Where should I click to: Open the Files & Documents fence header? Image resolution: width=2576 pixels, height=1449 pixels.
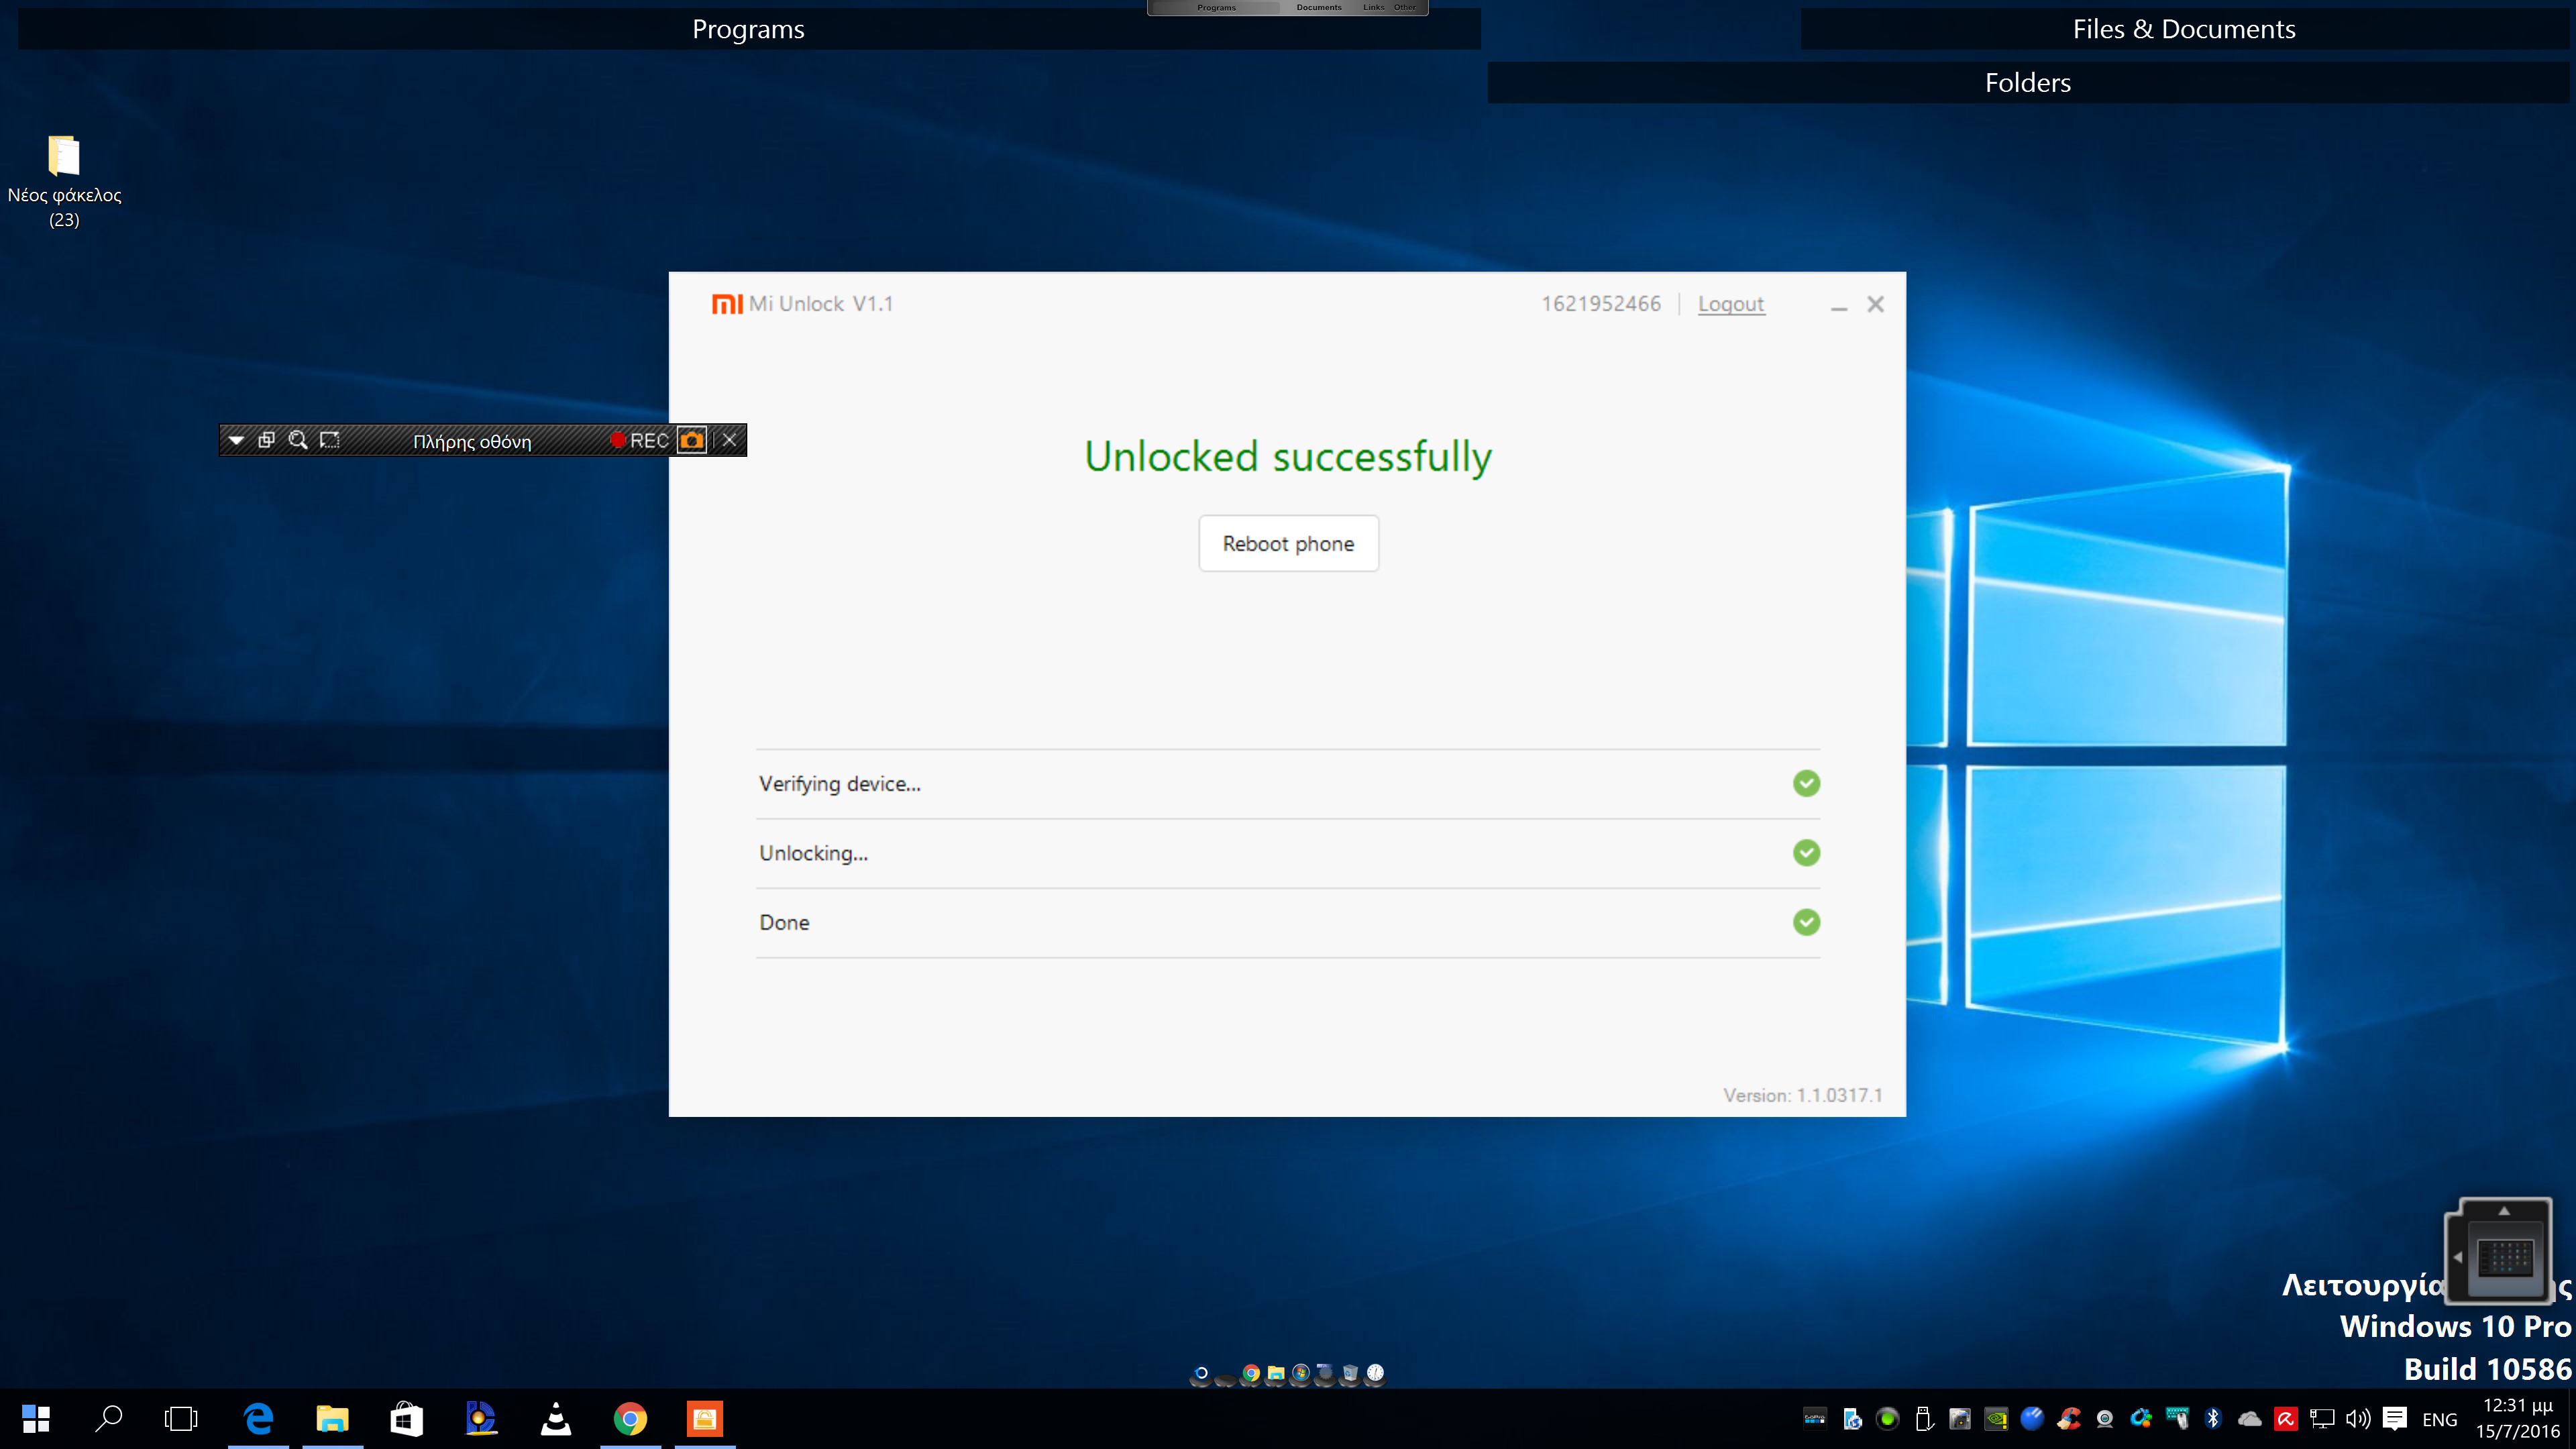[2183, 29]
